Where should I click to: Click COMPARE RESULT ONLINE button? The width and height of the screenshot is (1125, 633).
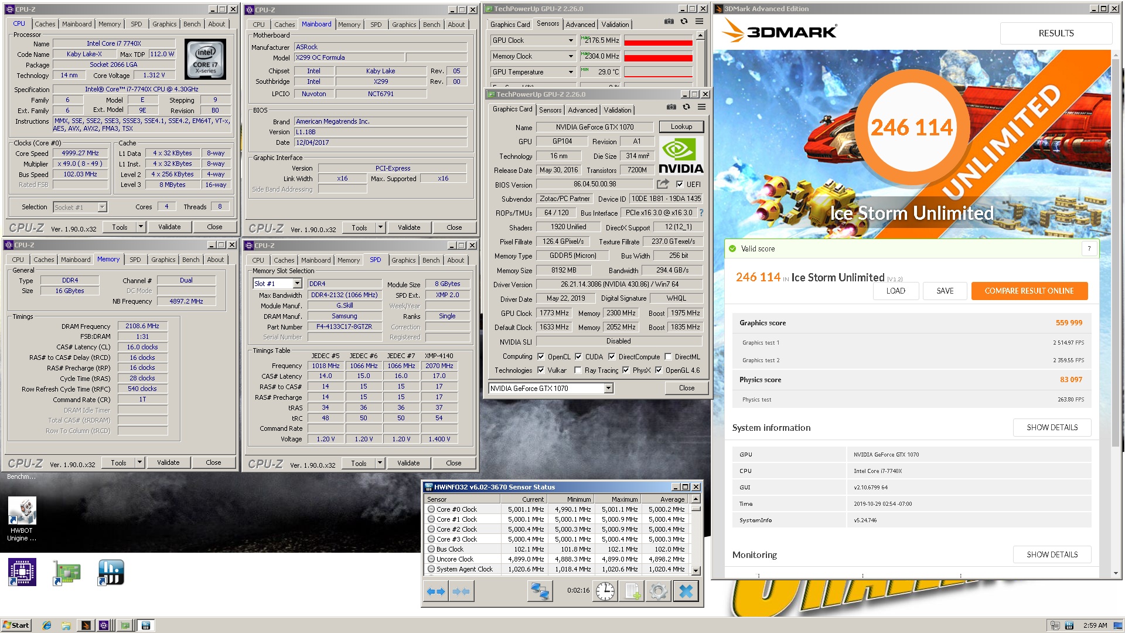point(1029,291)
